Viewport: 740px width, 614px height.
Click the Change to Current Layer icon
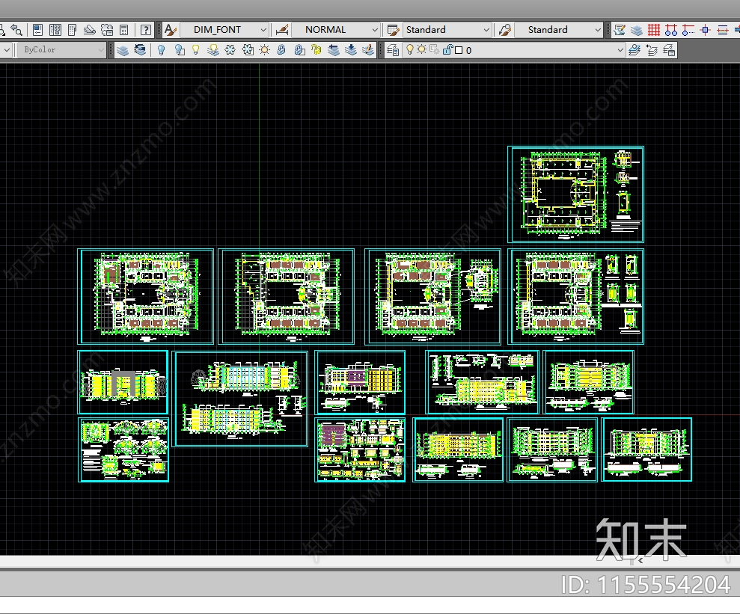[x=333, y=50]
